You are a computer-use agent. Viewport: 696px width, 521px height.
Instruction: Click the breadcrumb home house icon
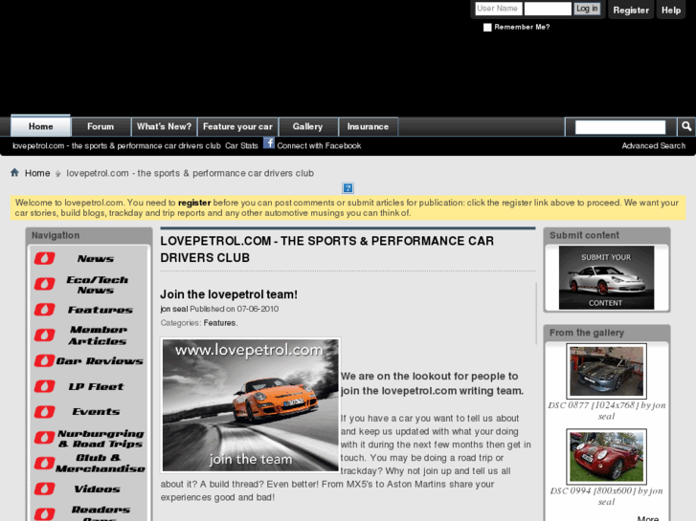[14, 172]
